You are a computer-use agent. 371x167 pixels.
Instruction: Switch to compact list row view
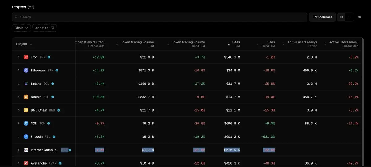click(349, 17)
